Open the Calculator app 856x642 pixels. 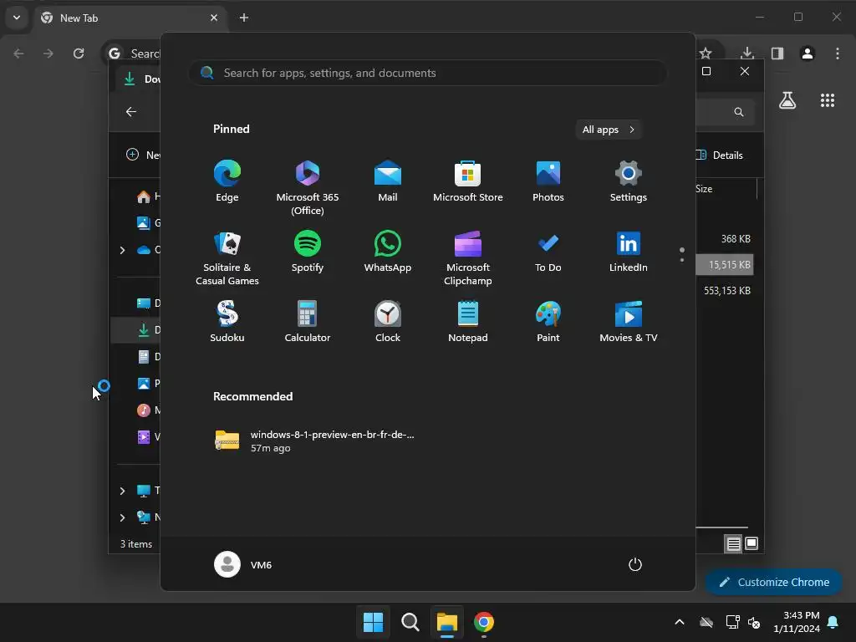308,322
